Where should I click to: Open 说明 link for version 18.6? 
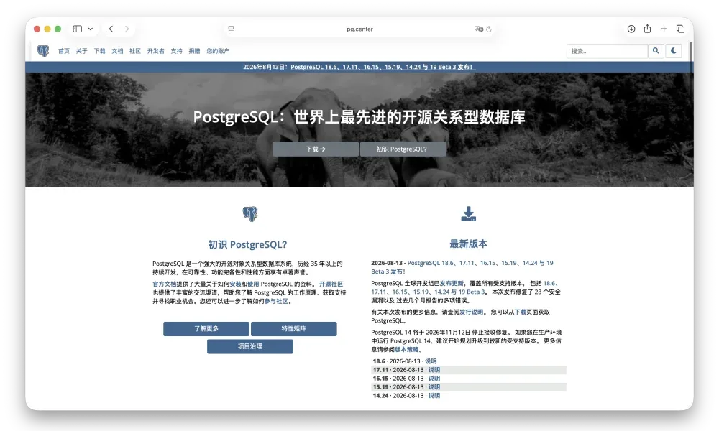tap(431, 361)
